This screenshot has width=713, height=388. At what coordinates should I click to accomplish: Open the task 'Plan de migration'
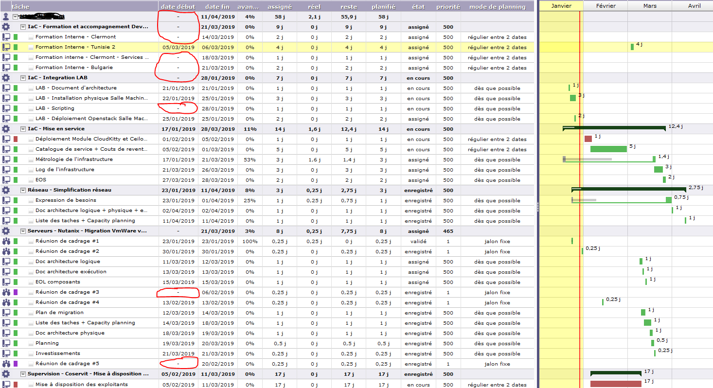point(59,313)
